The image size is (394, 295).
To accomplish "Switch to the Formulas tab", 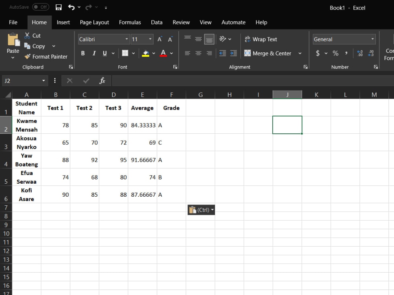I will 130,22.
